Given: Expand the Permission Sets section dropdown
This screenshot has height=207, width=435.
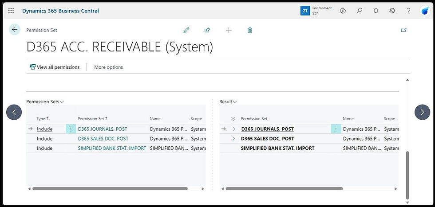Looking at the screenshot, I should pyautogui.click(x=45, y=102).
